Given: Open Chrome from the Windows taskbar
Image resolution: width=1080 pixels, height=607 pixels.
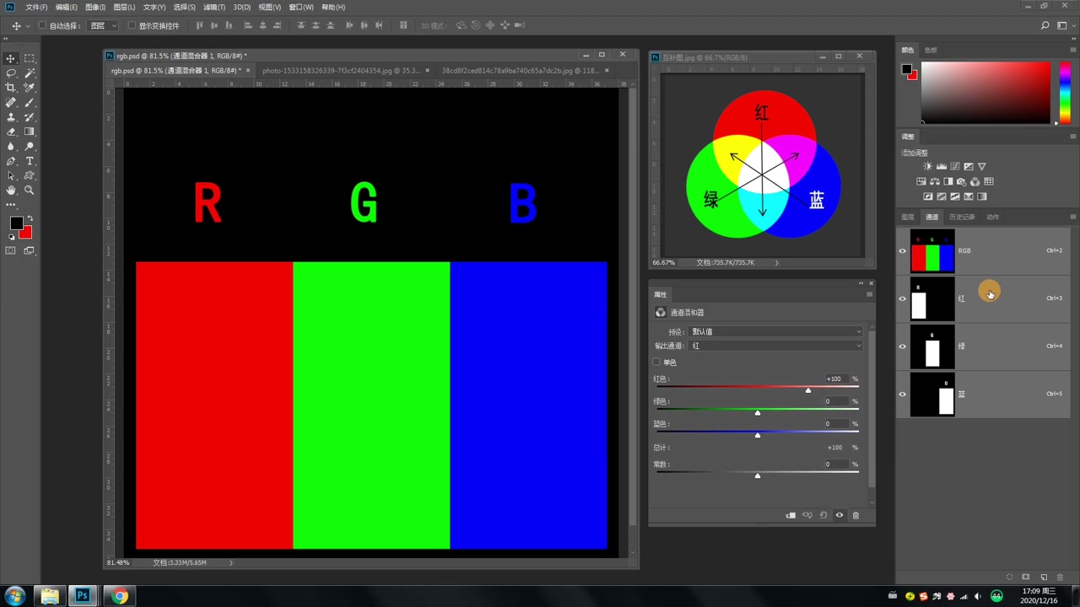Looking at the screenshot, I should coord(119,596).
